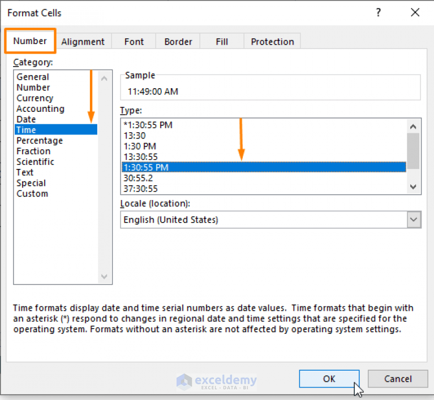Dismiss the dialog with Cancel

coord(398,379)
